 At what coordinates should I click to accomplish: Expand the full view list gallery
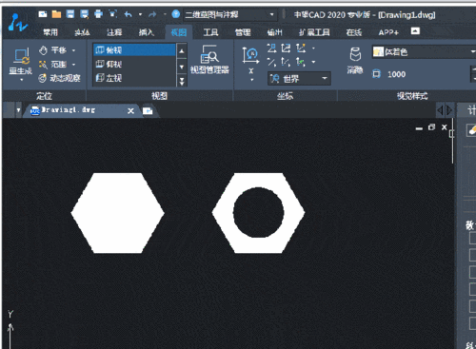point(182,82)
